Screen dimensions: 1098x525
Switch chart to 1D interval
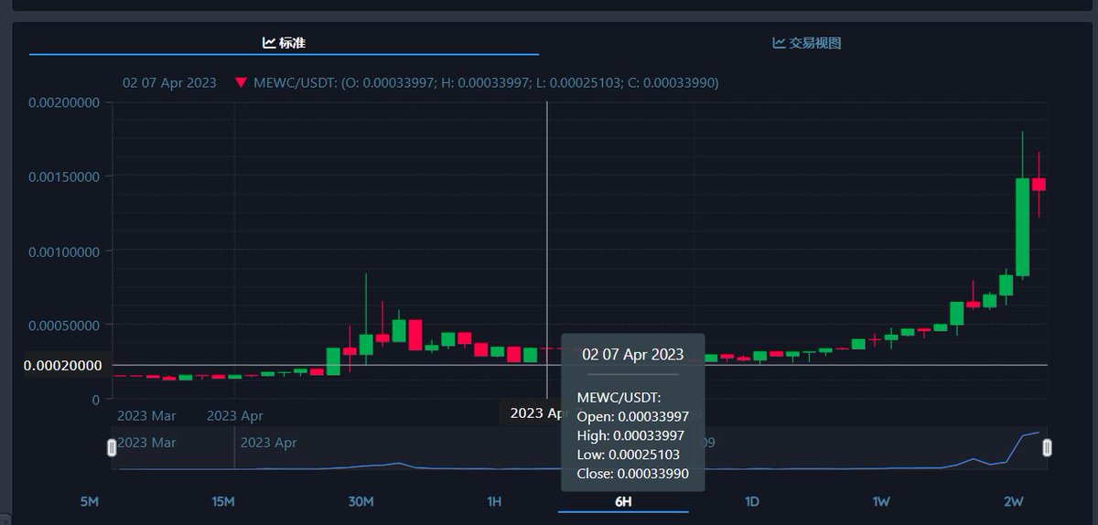(x=751, y=501)
